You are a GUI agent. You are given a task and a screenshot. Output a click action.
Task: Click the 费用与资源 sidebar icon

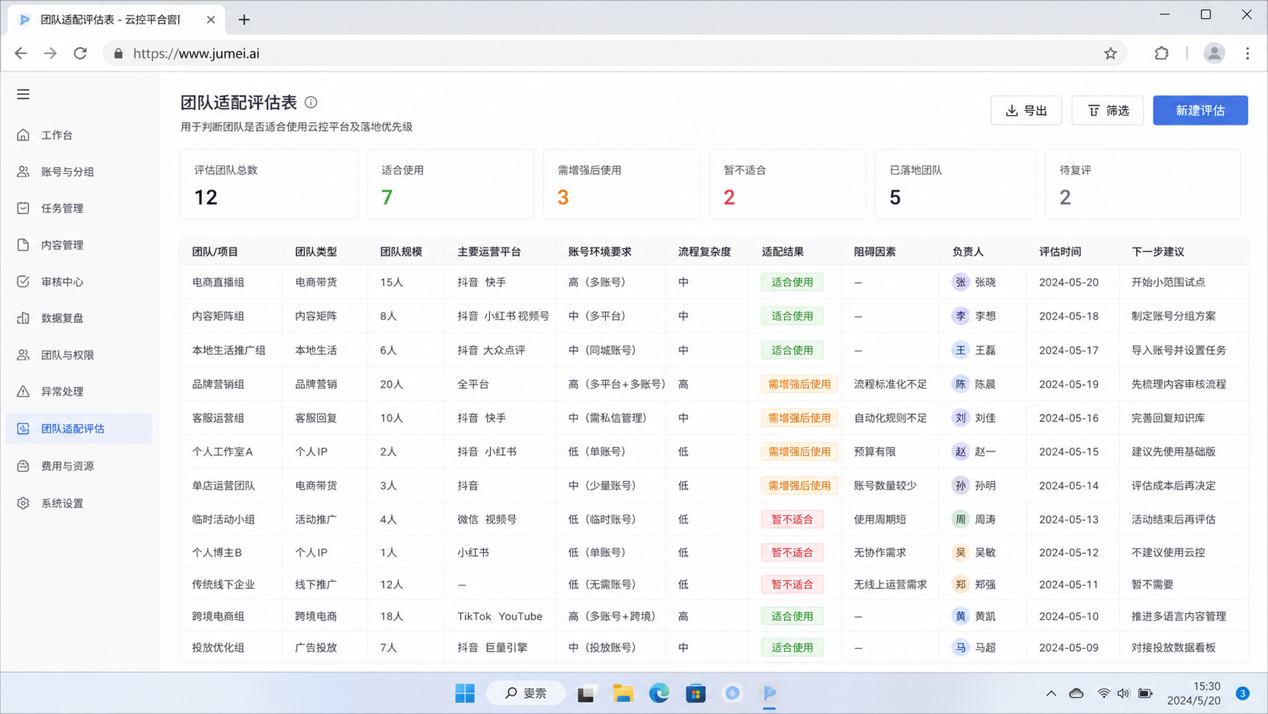point(24,466)
